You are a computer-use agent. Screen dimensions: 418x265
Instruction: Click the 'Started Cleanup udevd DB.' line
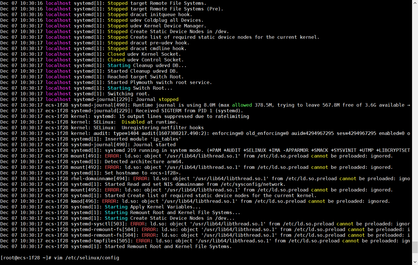click(x=89, y=71)
